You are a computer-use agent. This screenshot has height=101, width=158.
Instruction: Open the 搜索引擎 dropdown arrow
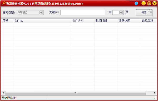[41, 13]
